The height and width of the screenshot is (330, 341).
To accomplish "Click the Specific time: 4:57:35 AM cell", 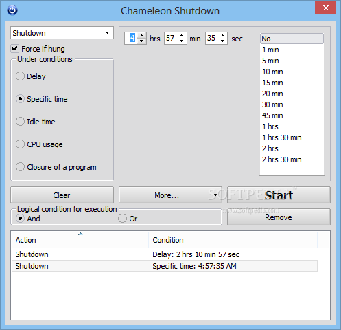I will click(194, 266).
